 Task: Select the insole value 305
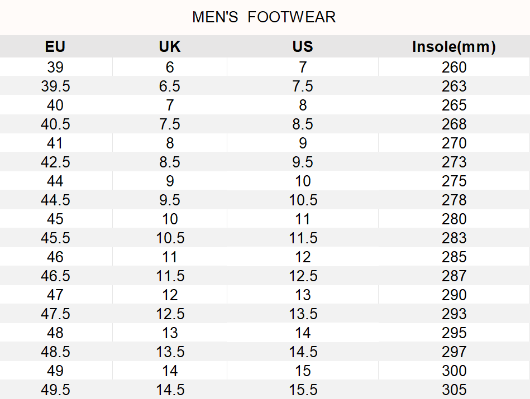pos(453,390)
